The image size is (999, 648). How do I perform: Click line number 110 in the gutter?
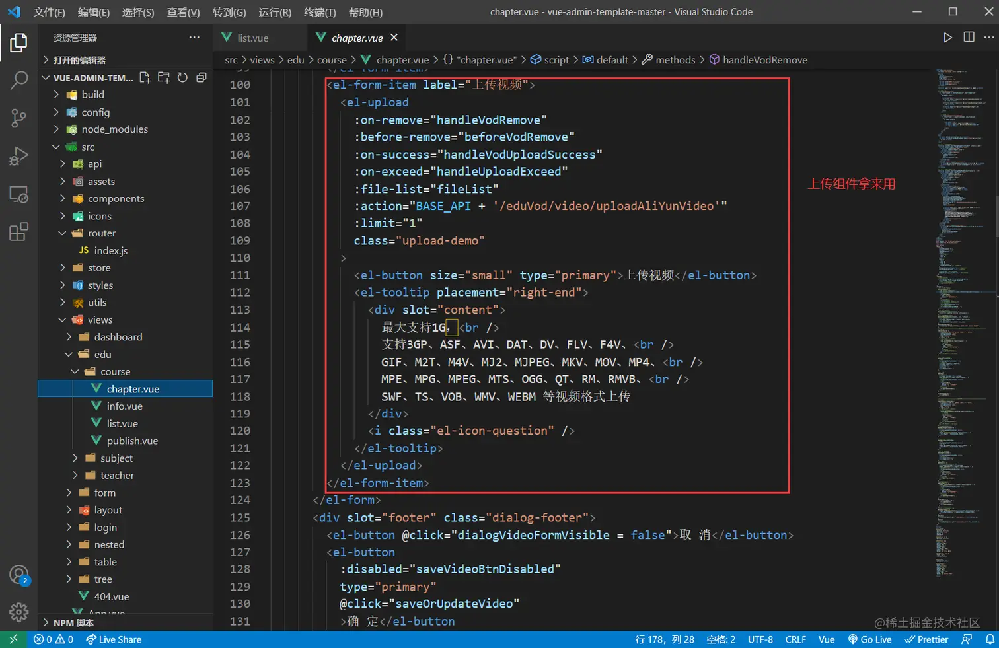pyautogui.click(x=240, y=258)
